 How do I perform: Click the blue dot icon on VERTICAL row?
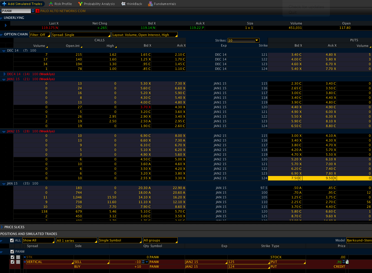(25, 262)
